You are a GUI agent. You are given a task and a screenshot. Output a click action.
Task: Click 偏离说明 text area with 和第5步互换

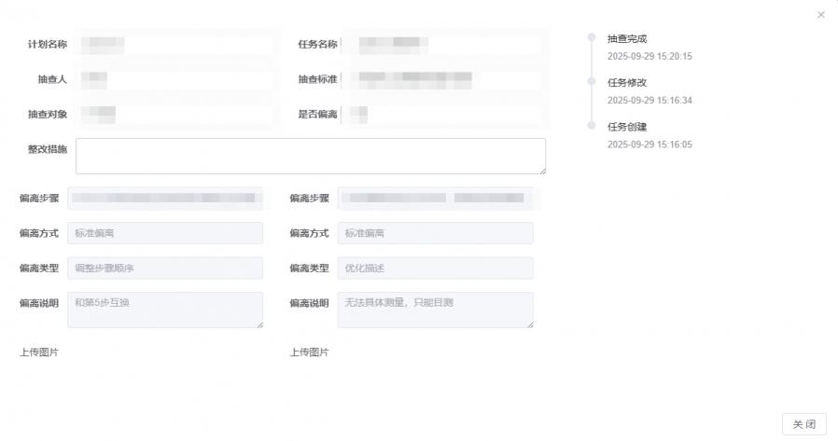pos(165,310)
